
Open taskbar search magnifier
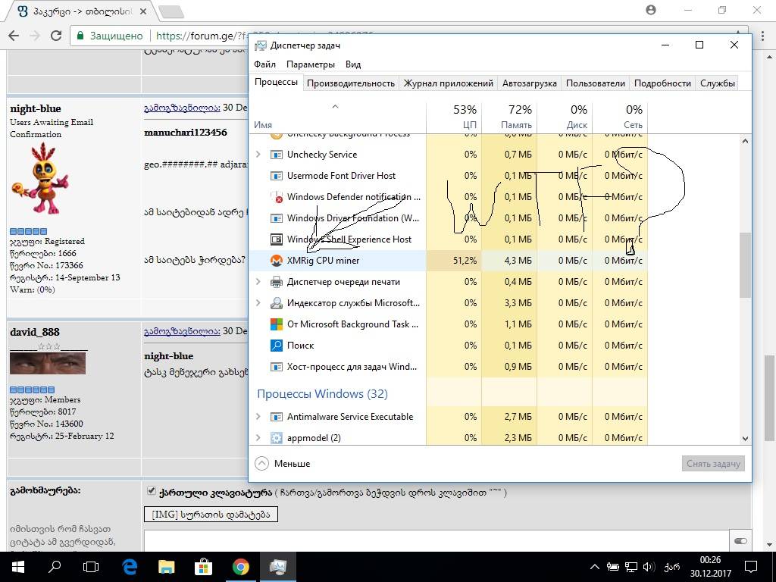tap(55, 567)
